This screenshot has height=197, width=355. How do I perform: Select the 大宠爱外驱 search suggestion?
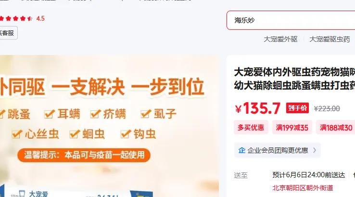pos(280,39)
